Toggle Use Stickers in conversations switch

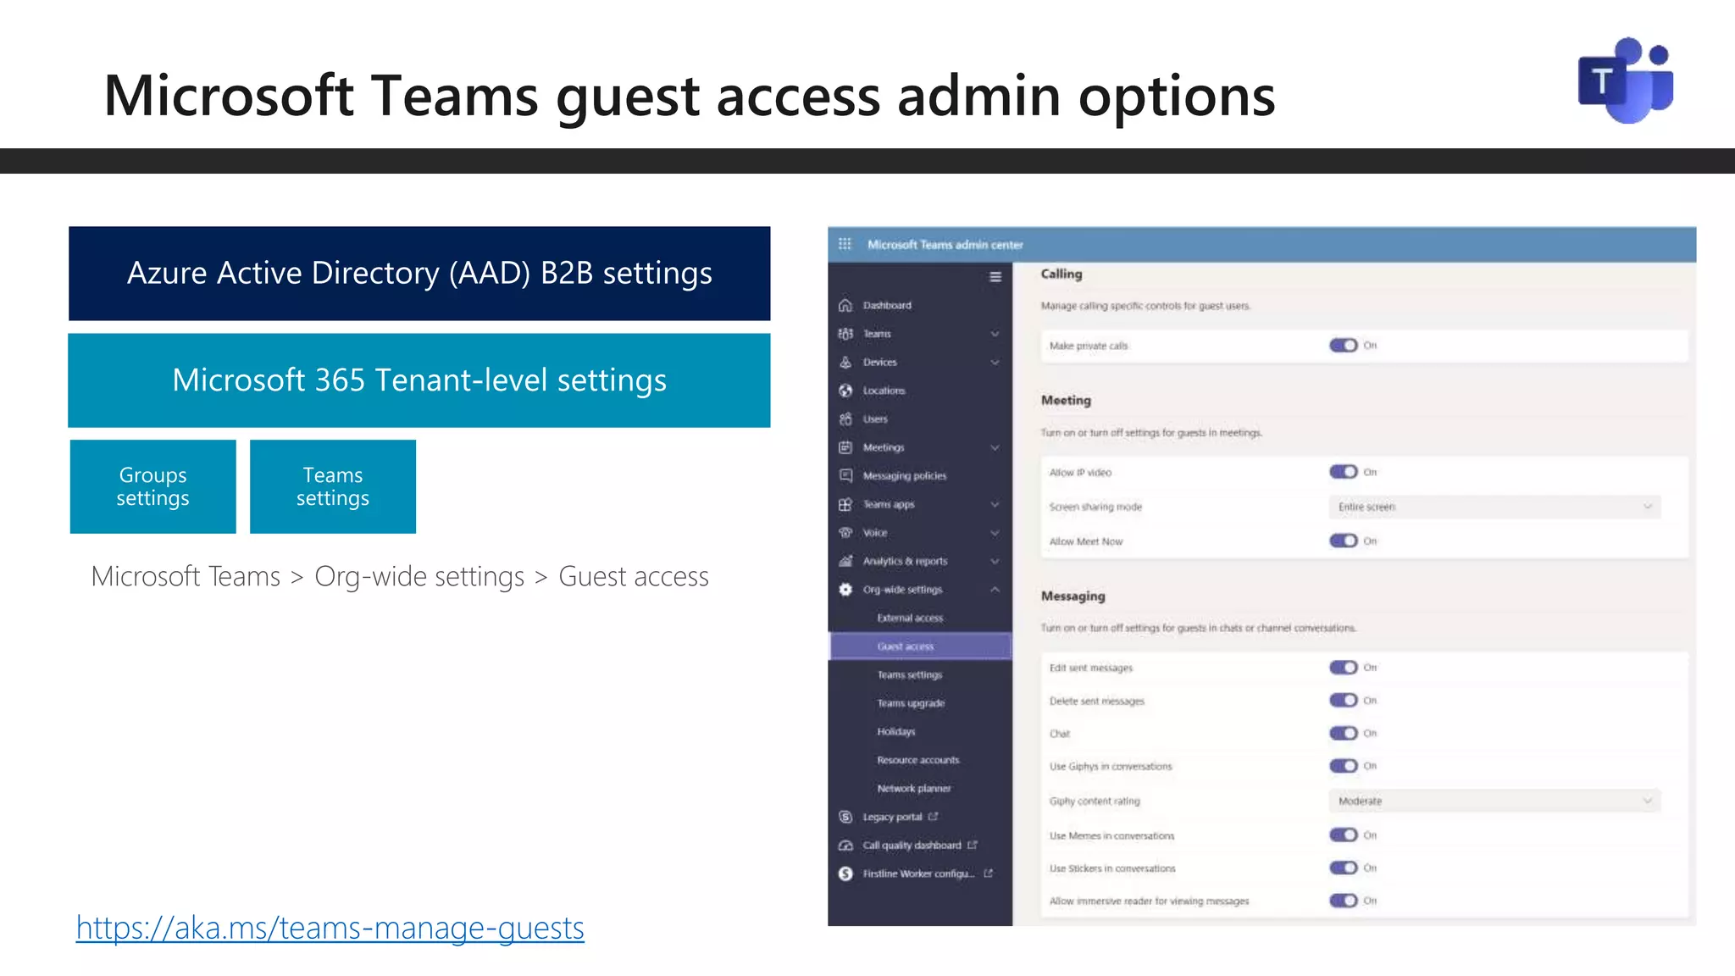1344,868
